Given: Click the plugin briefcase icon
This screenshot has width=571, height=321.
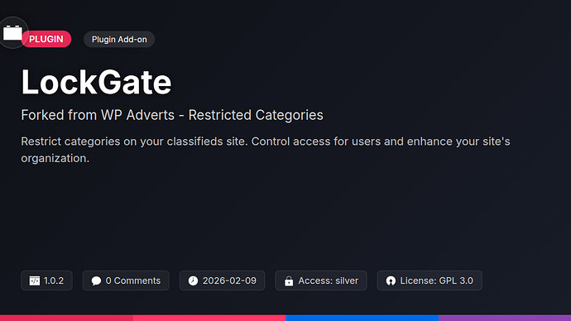Looking at the screenshot, I should point(12,33).
